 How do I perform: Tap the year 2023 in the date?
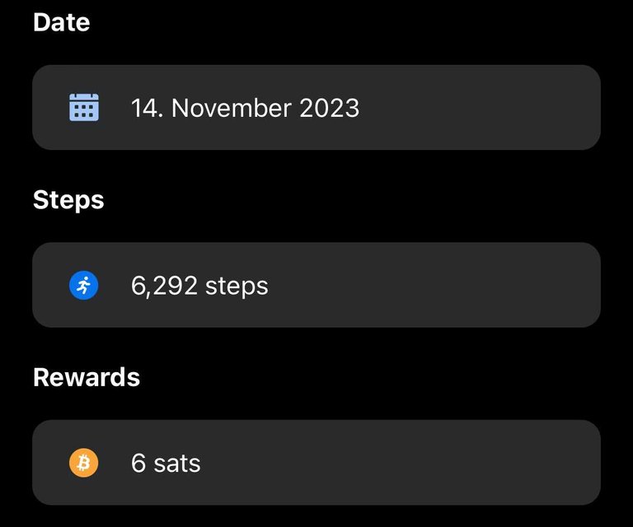pyautogui.click(x=330, y=108)
